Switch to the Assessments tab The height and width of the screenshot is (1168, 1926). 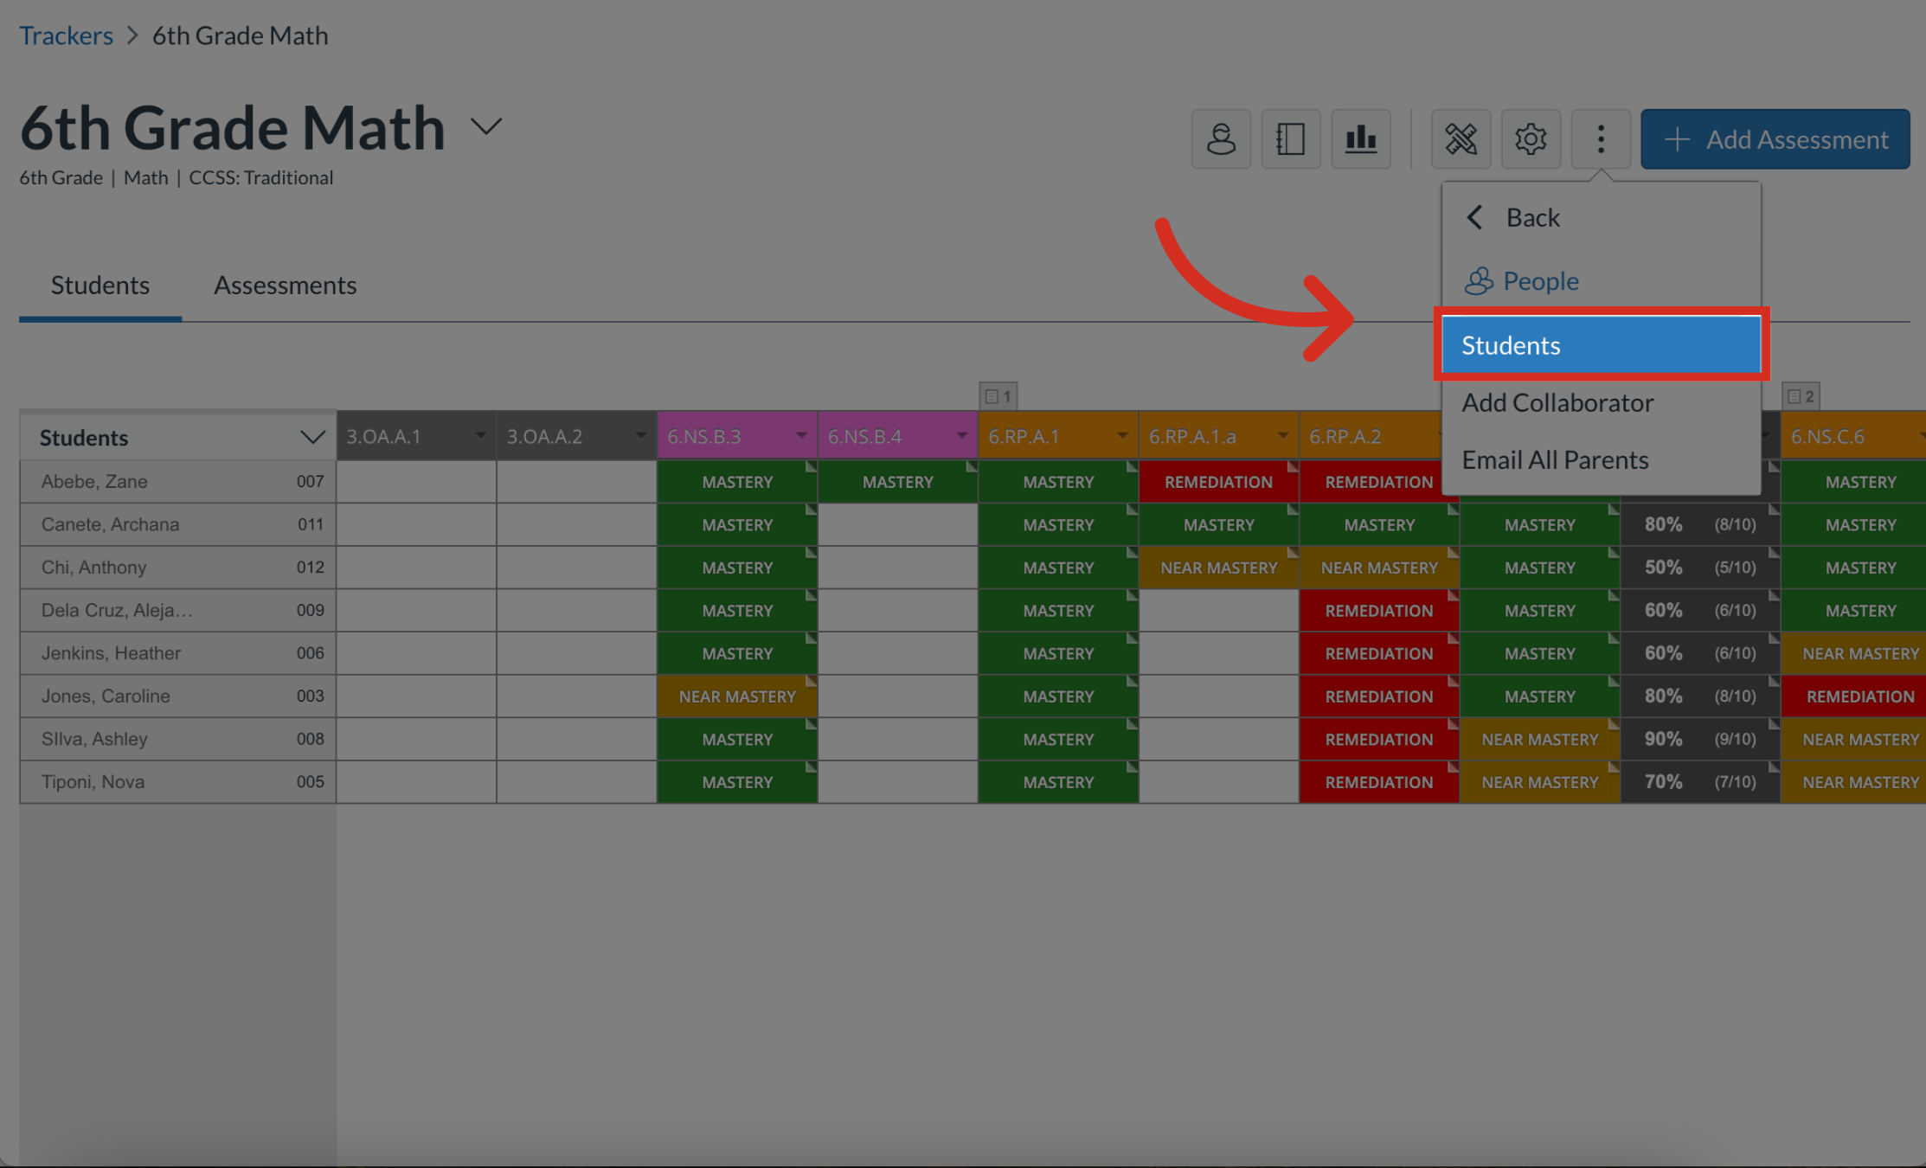(x=285, y=285)
